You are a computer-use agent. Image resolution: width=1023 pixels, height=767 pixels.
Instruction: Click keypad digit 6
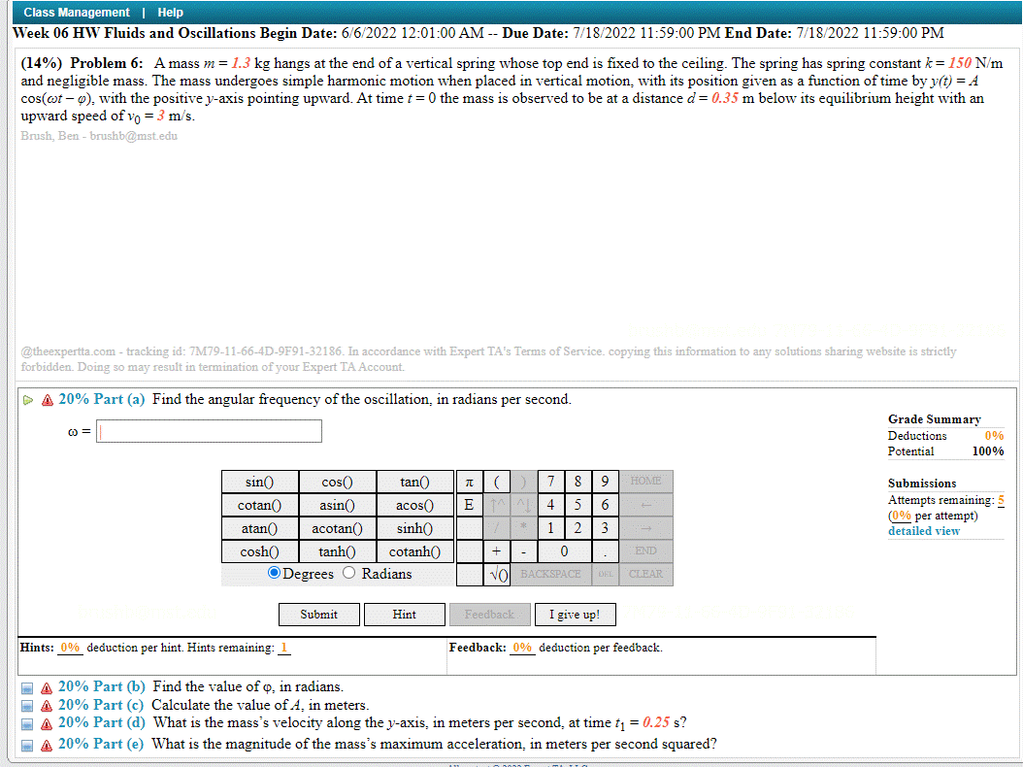606,505
